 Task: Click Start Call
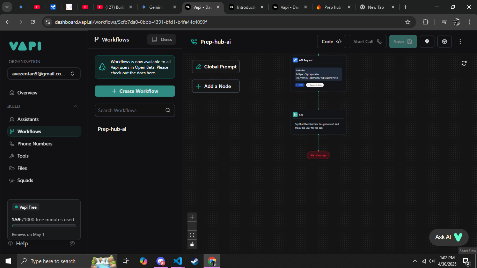[x=367, y=42]
